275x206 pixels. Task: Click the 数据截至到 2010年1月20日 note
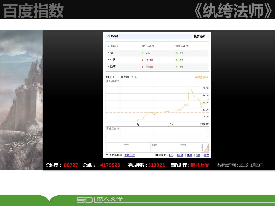240,165
